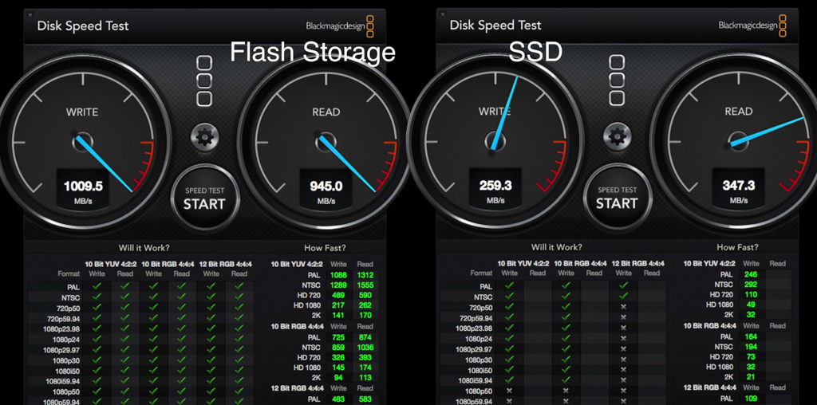This screenshot has height=405, width=817.
Task: Click 'Will it Work?' heading in SSD window
Action: tap(557, 247)
